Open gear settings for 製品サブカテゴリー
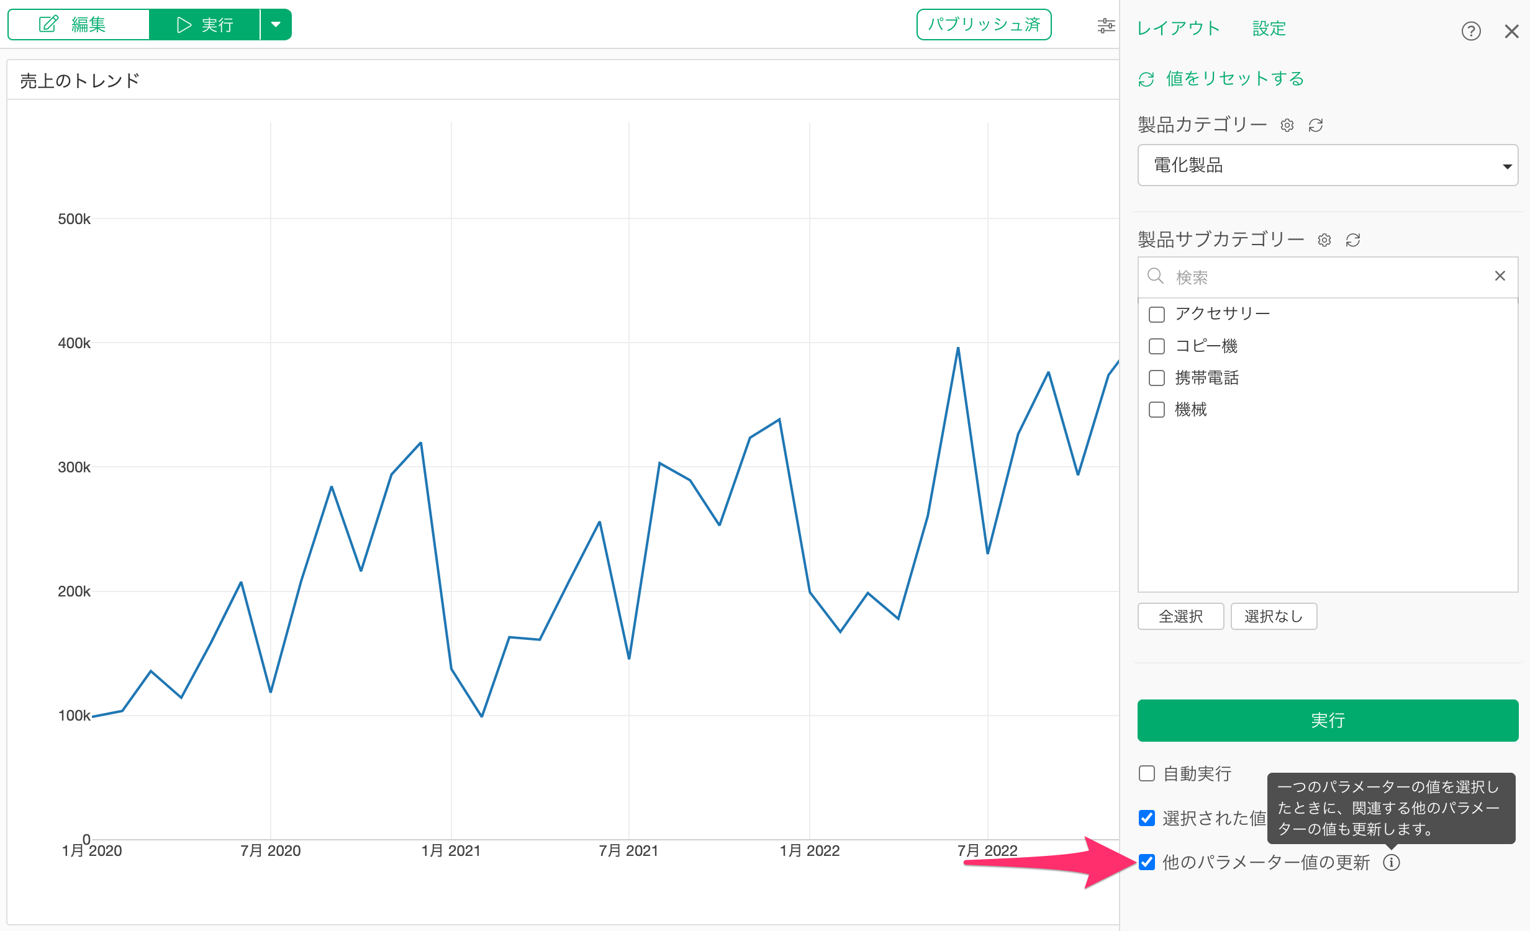Screen dimensions: 1530x931 click(x=1324, y=240)
